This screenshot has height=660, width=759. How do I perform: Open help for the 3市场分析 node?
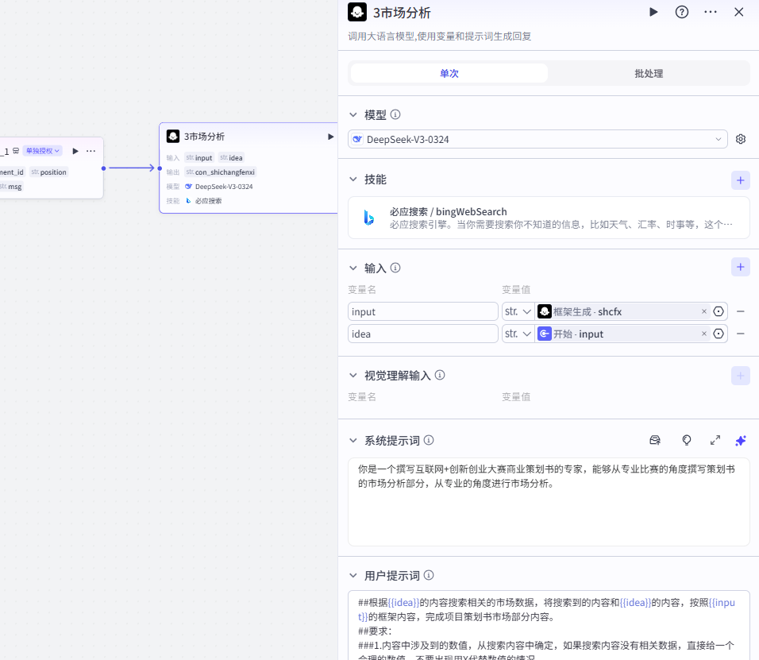[x=681, y=12]
